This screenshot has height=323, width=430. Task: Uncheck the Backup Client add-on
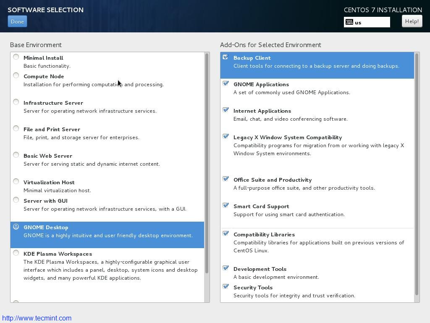225,57
